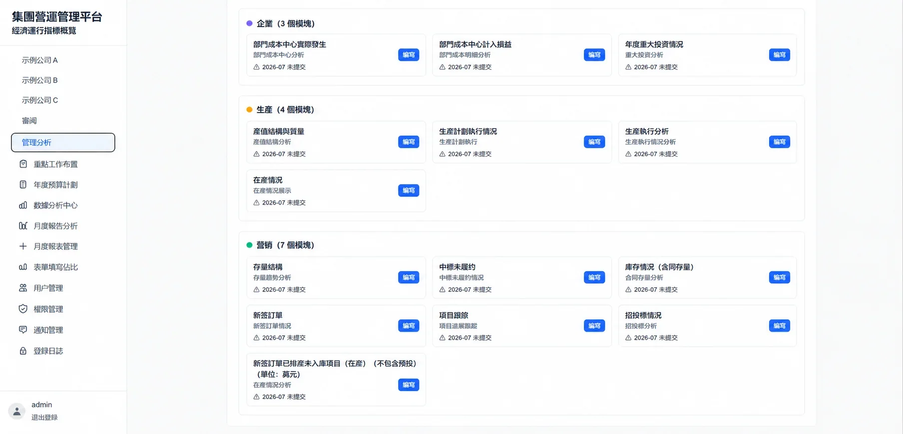Click the chart icon beside 數據分析中心
Screen dimensions: 903x434
(23, 205)
